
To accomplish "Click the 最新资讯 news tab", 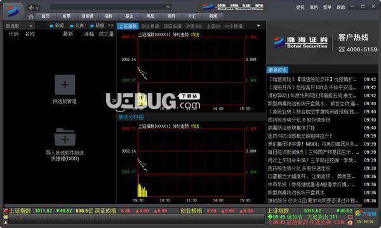I will tap(277, 70).
